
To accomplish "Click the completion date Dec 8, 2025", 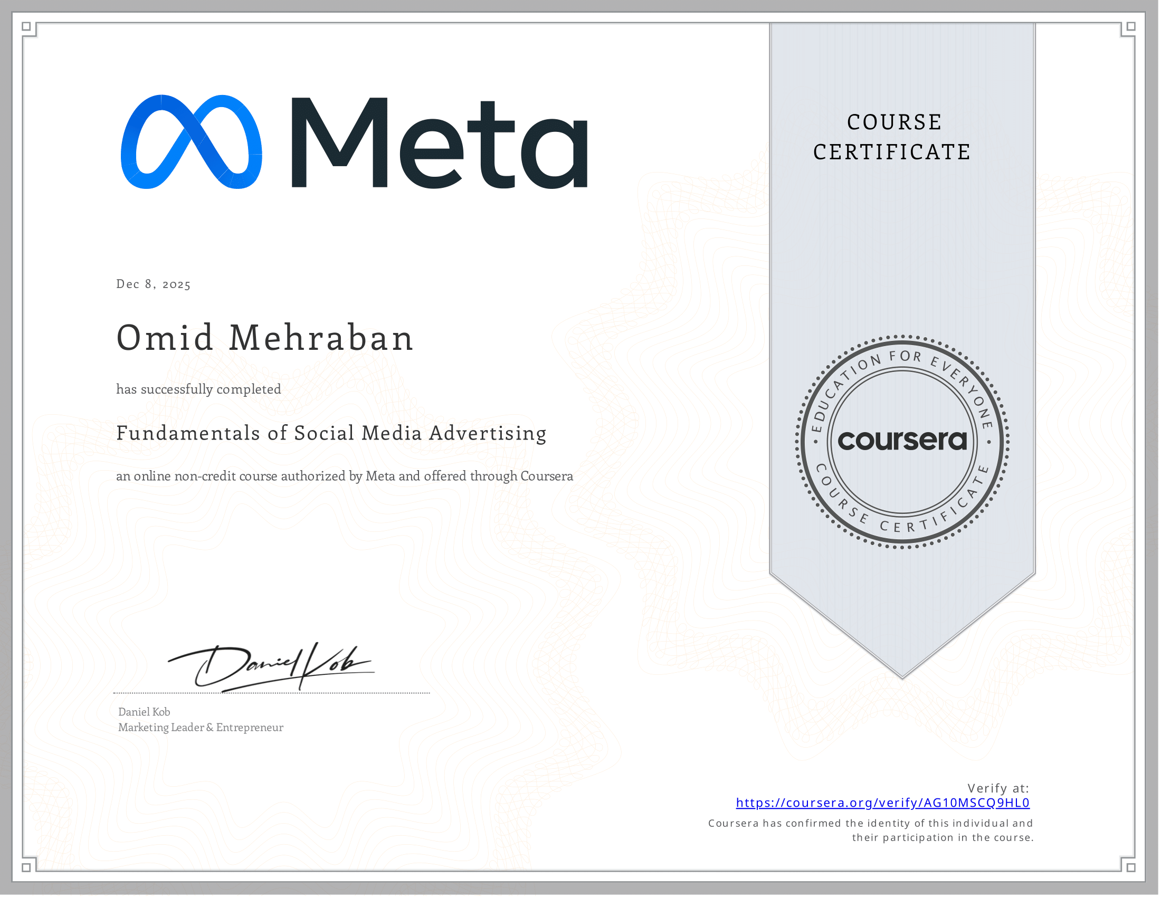I will click(x=153, y=285).
